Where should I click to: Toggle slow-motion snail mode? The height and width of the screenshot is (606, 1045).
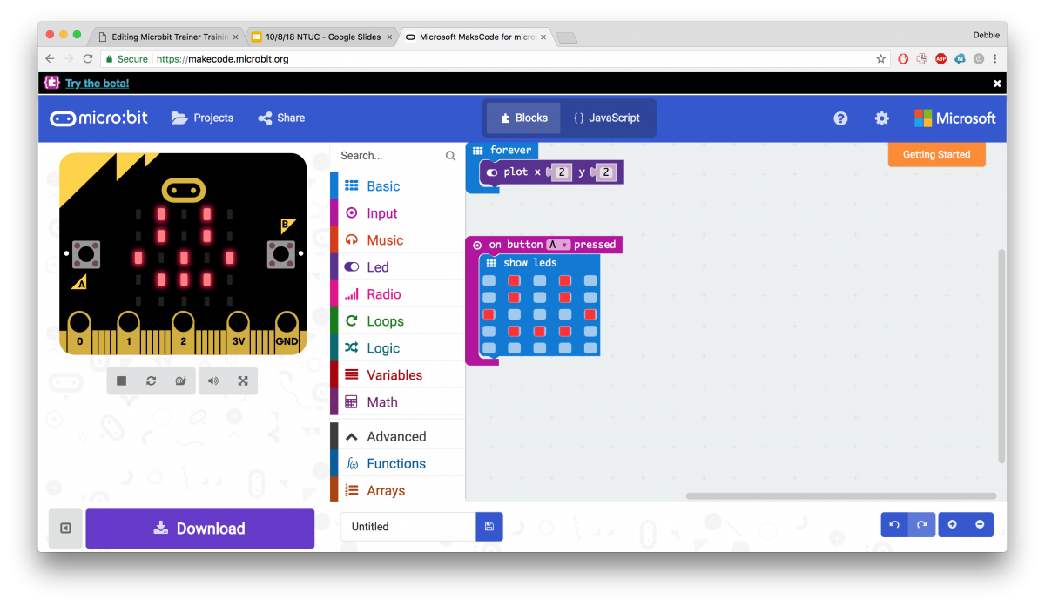181,380
